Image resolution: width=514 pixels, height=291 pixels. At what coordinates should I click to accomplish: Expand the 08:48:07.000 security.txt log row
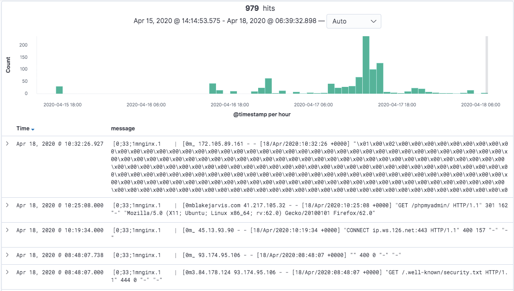pyautogui.click(x=7, y=272)
